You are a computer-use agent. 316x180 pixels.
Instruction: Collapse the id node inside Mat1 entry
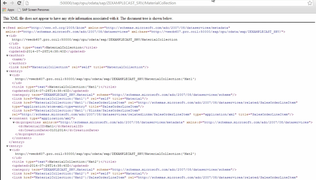(10, 75)
